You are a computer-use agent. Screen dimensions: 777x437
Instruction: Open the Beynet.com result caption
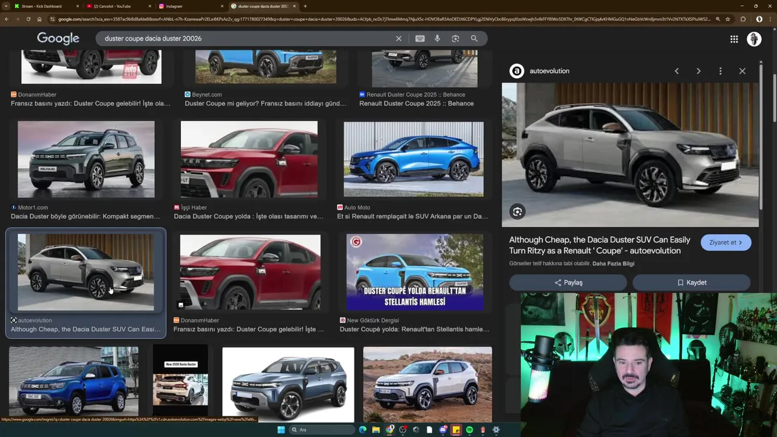265,103
